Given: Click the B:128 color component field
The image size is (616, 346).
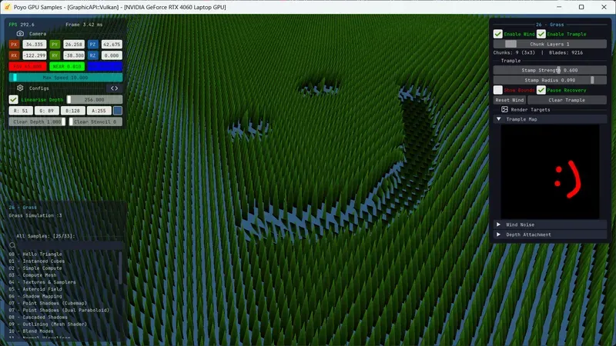Looking at the screenshot, I should (x=72, y=111).
